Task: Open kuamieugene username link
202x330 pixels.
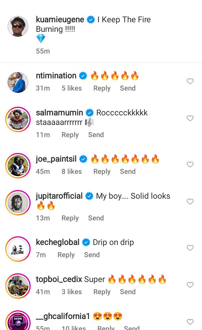Action: (60, 20)
